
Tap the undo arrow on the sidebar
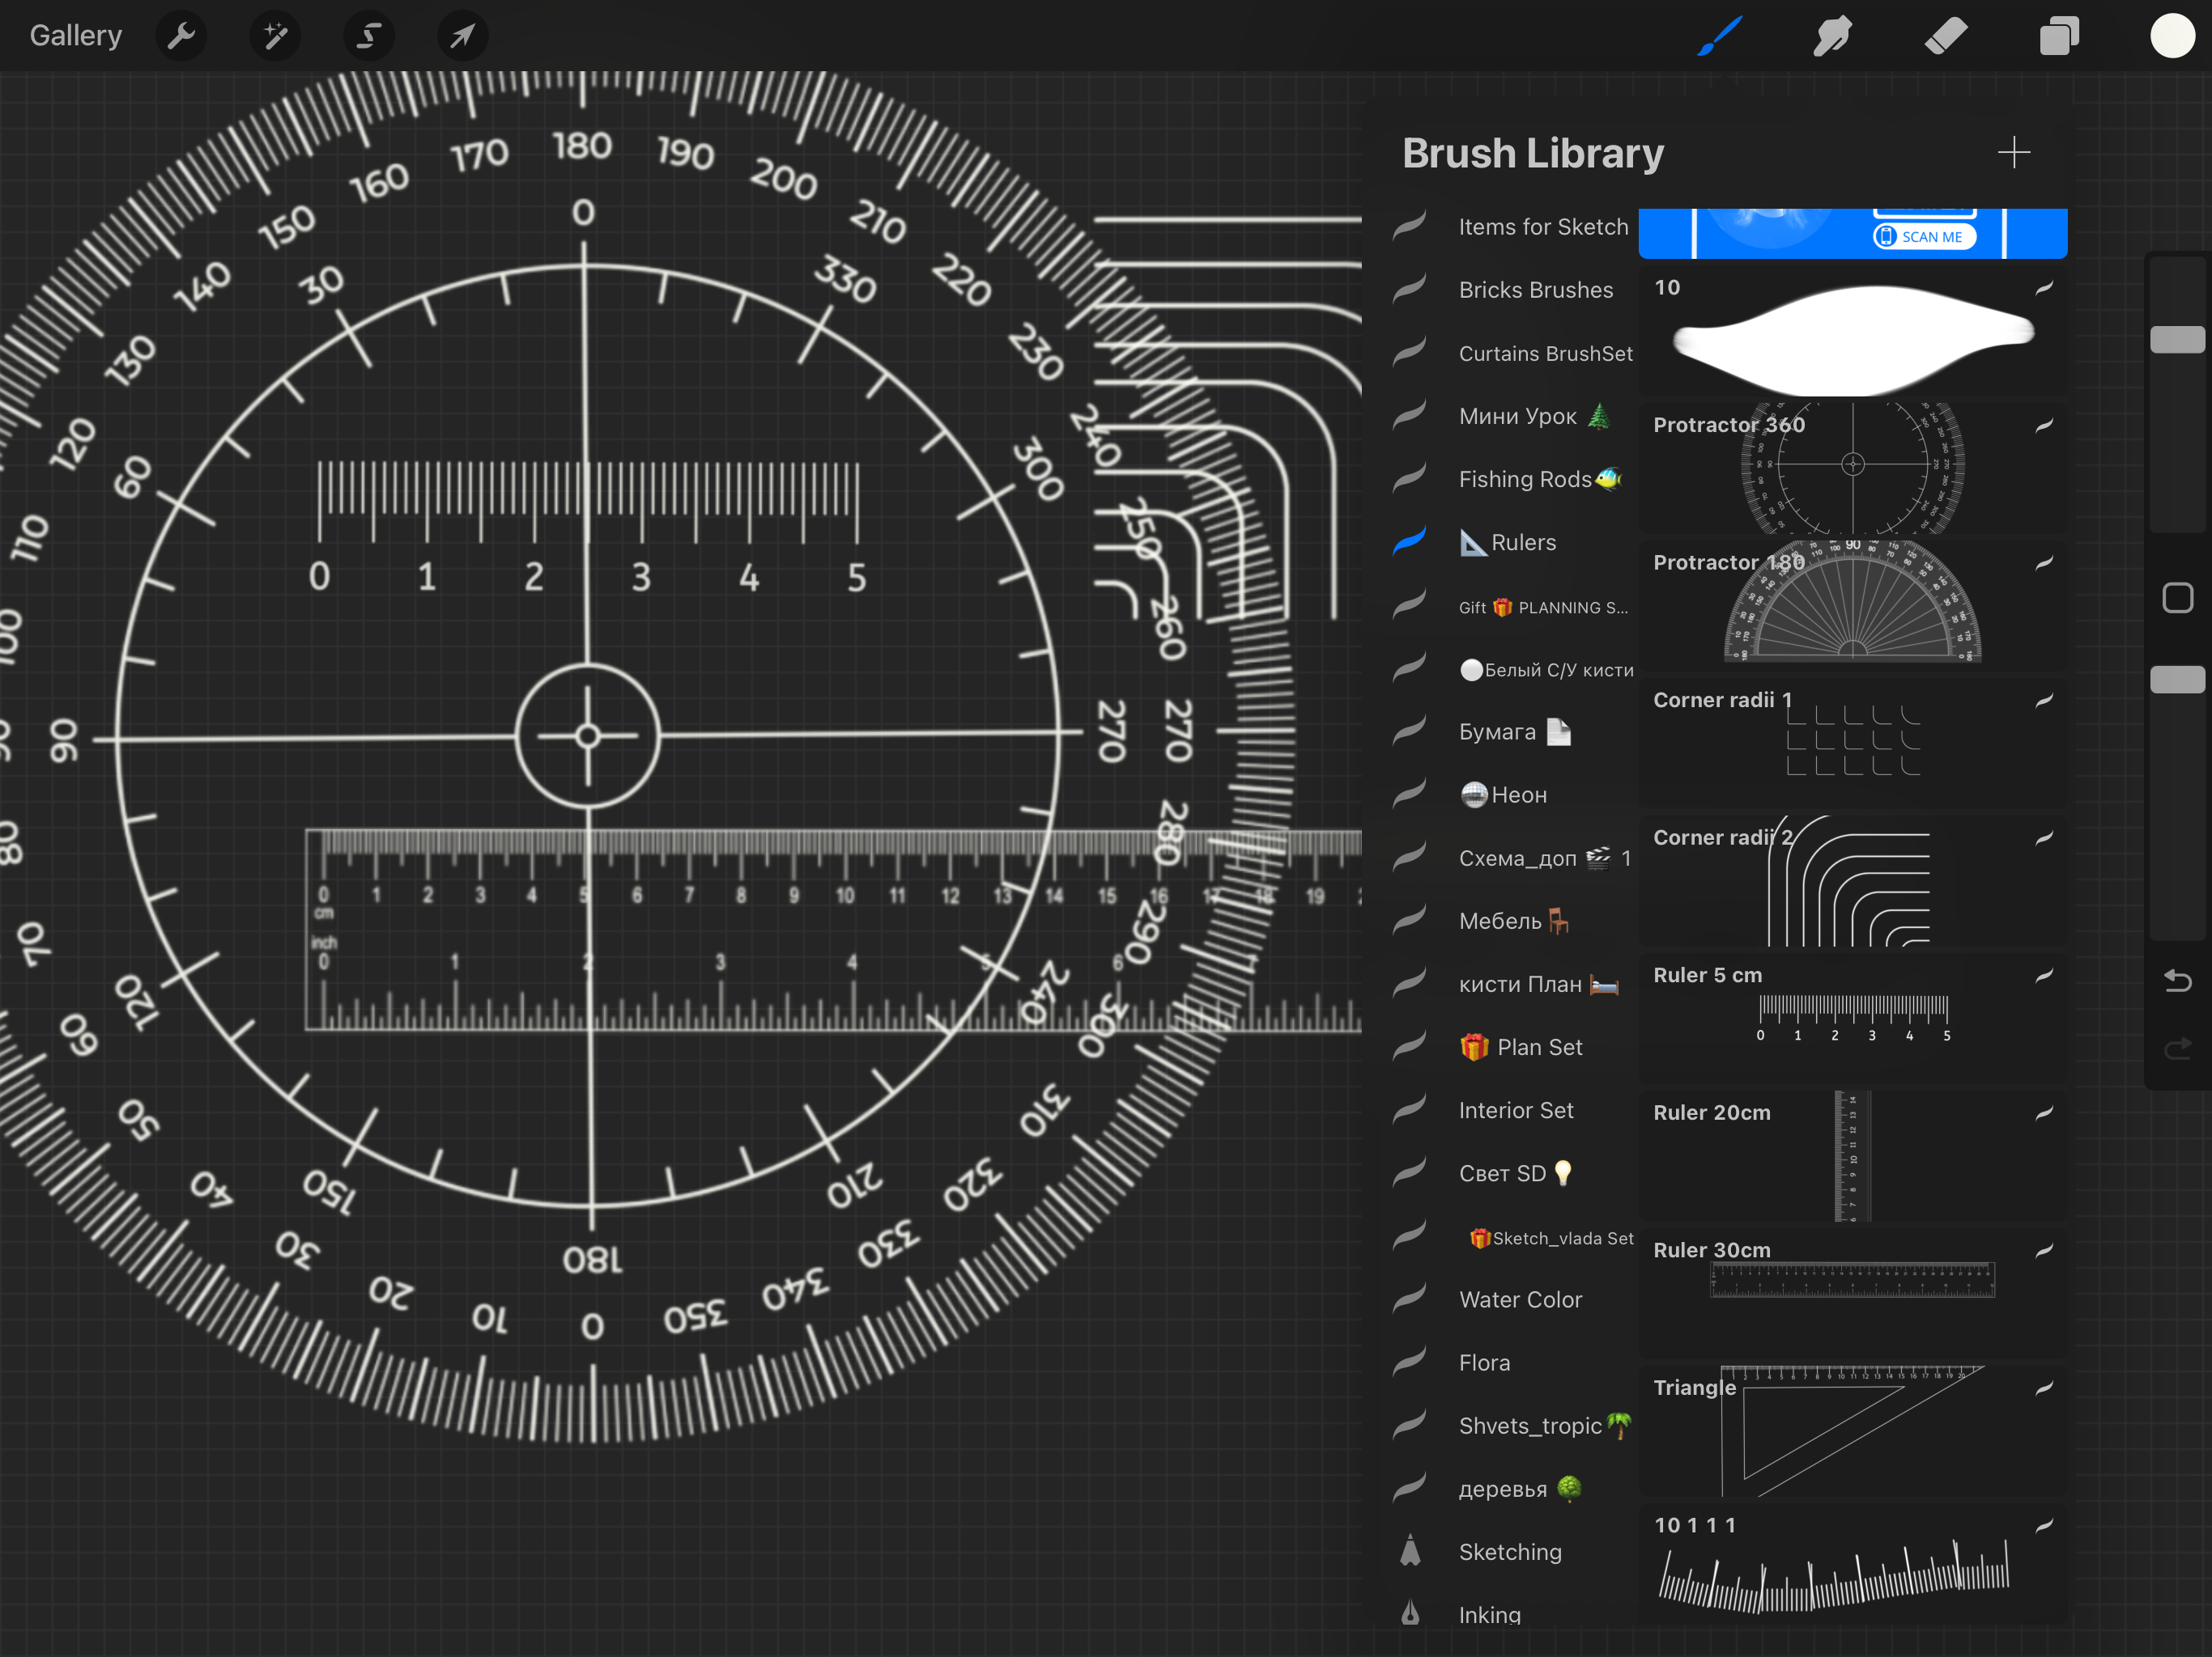tap(2177, 981)
